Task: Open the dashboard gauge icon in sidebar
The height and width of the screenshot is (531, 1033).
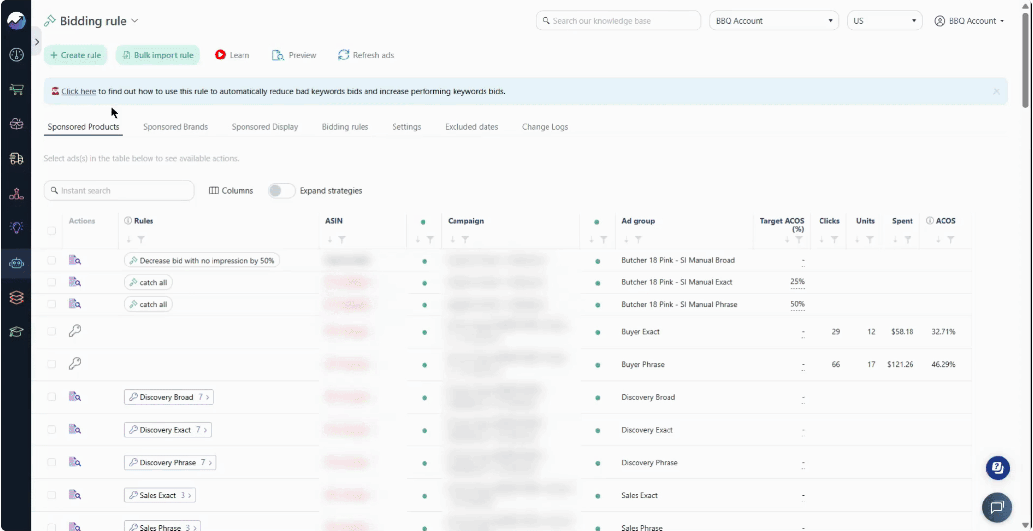Action: [x=16, y=55]
